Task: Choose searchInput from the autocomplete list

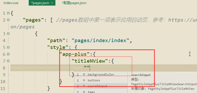Action: [101, 86]
